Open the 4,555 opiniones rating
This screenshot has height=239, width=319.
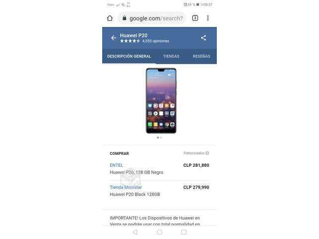156,41
